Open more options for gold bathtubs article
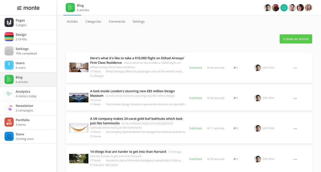The height and width of the screenshot is (172, 321). (295, 129)
